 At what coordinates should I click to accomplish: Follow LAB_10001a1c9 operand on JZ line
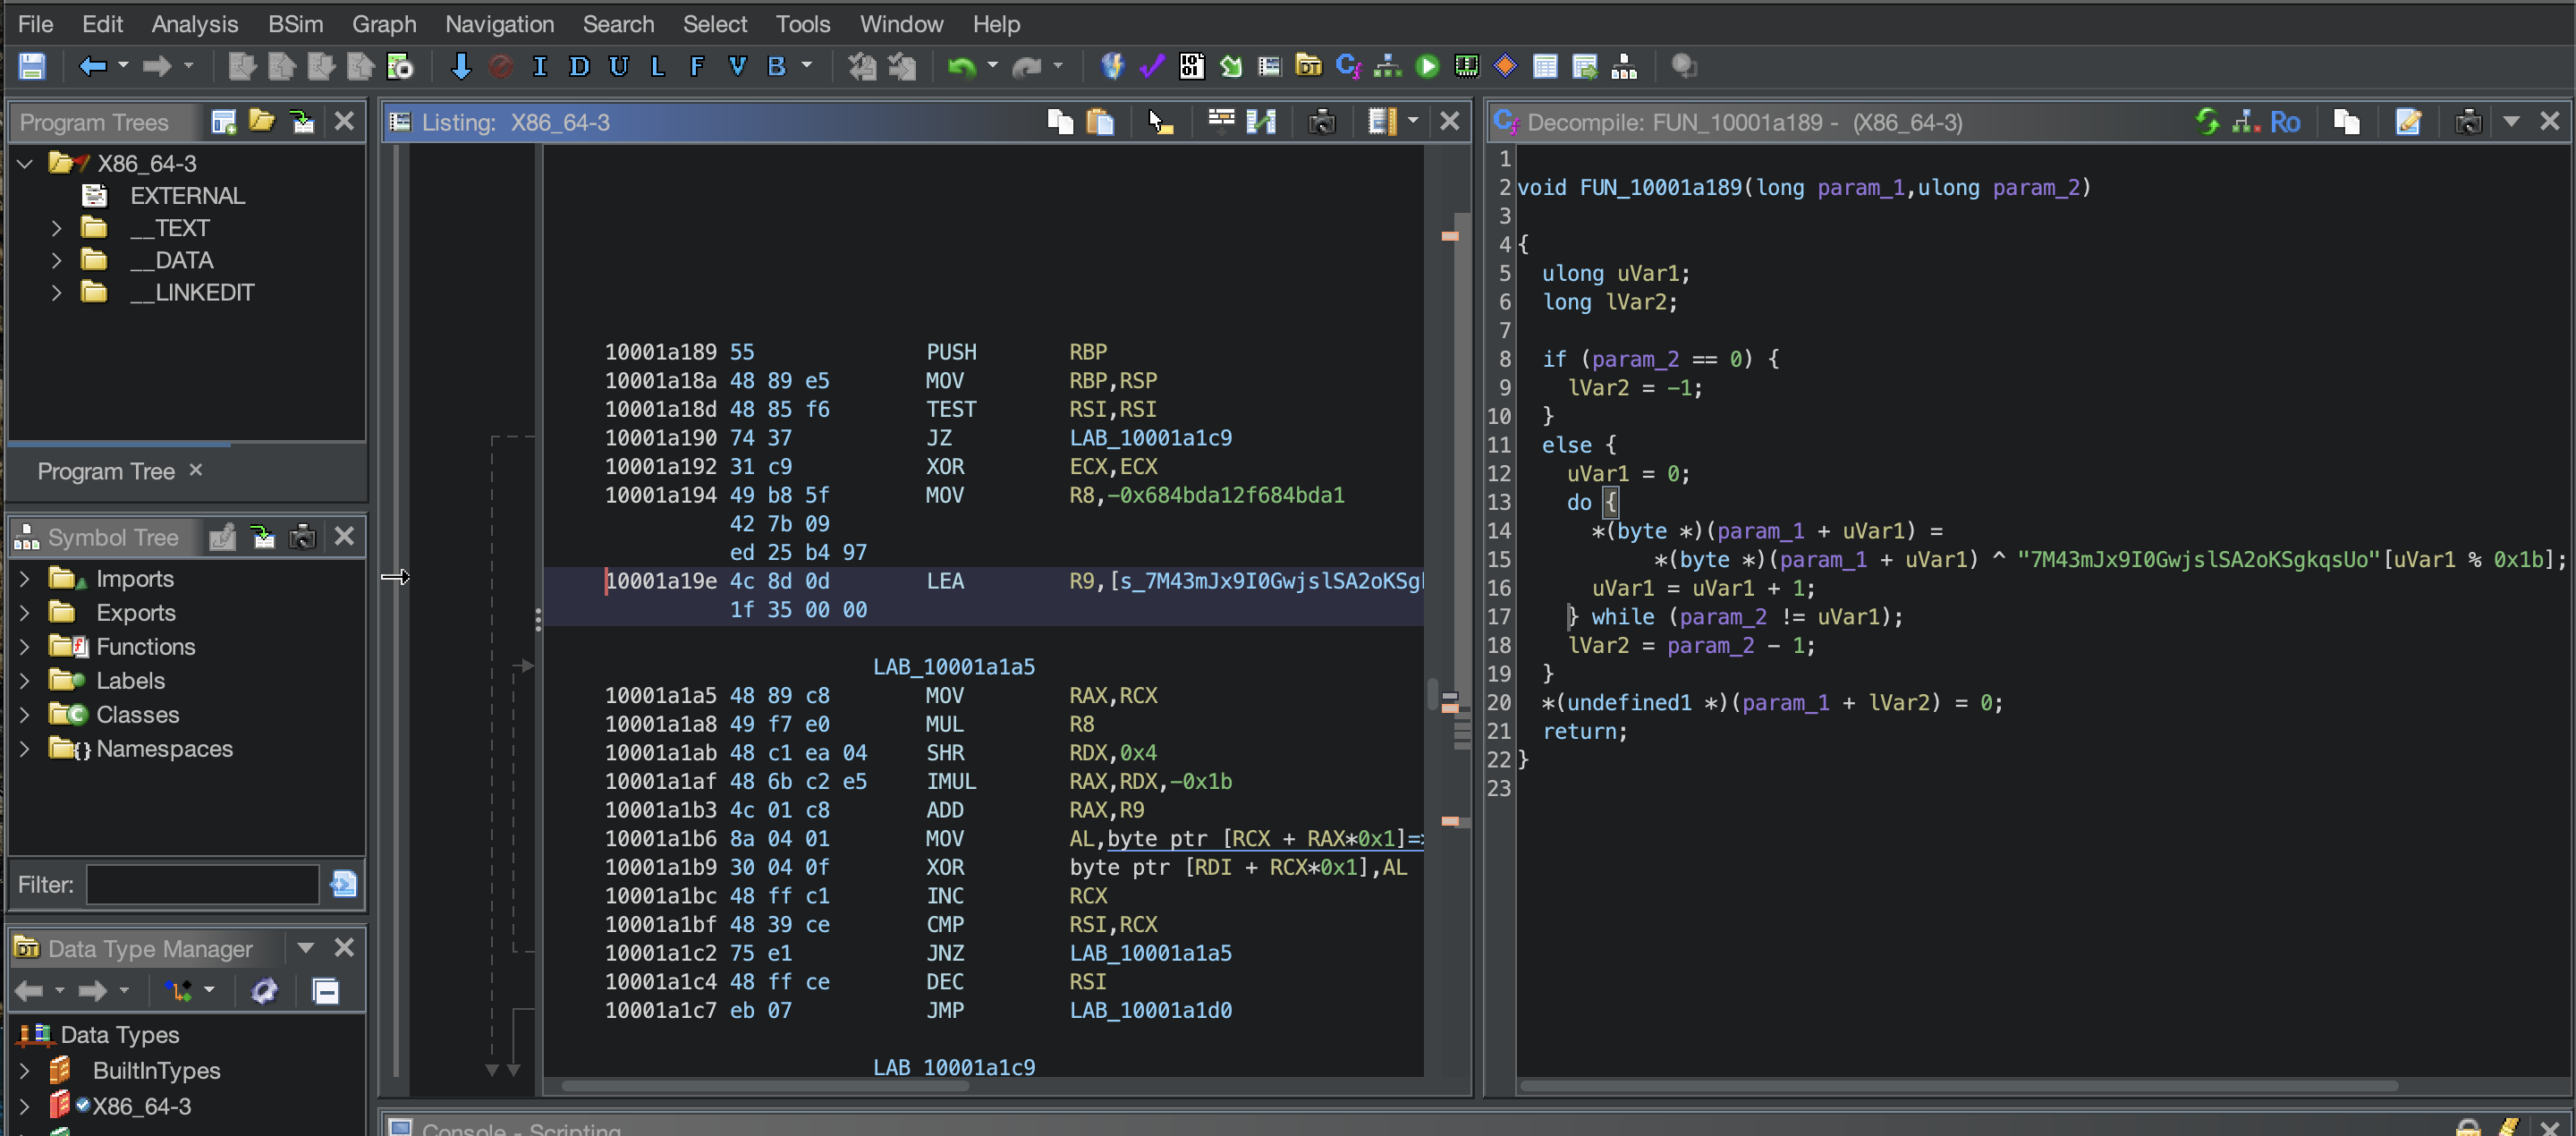tap(1150, 438)
